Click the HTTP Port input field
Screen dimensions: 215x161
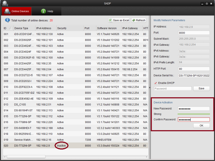(193, 69)
